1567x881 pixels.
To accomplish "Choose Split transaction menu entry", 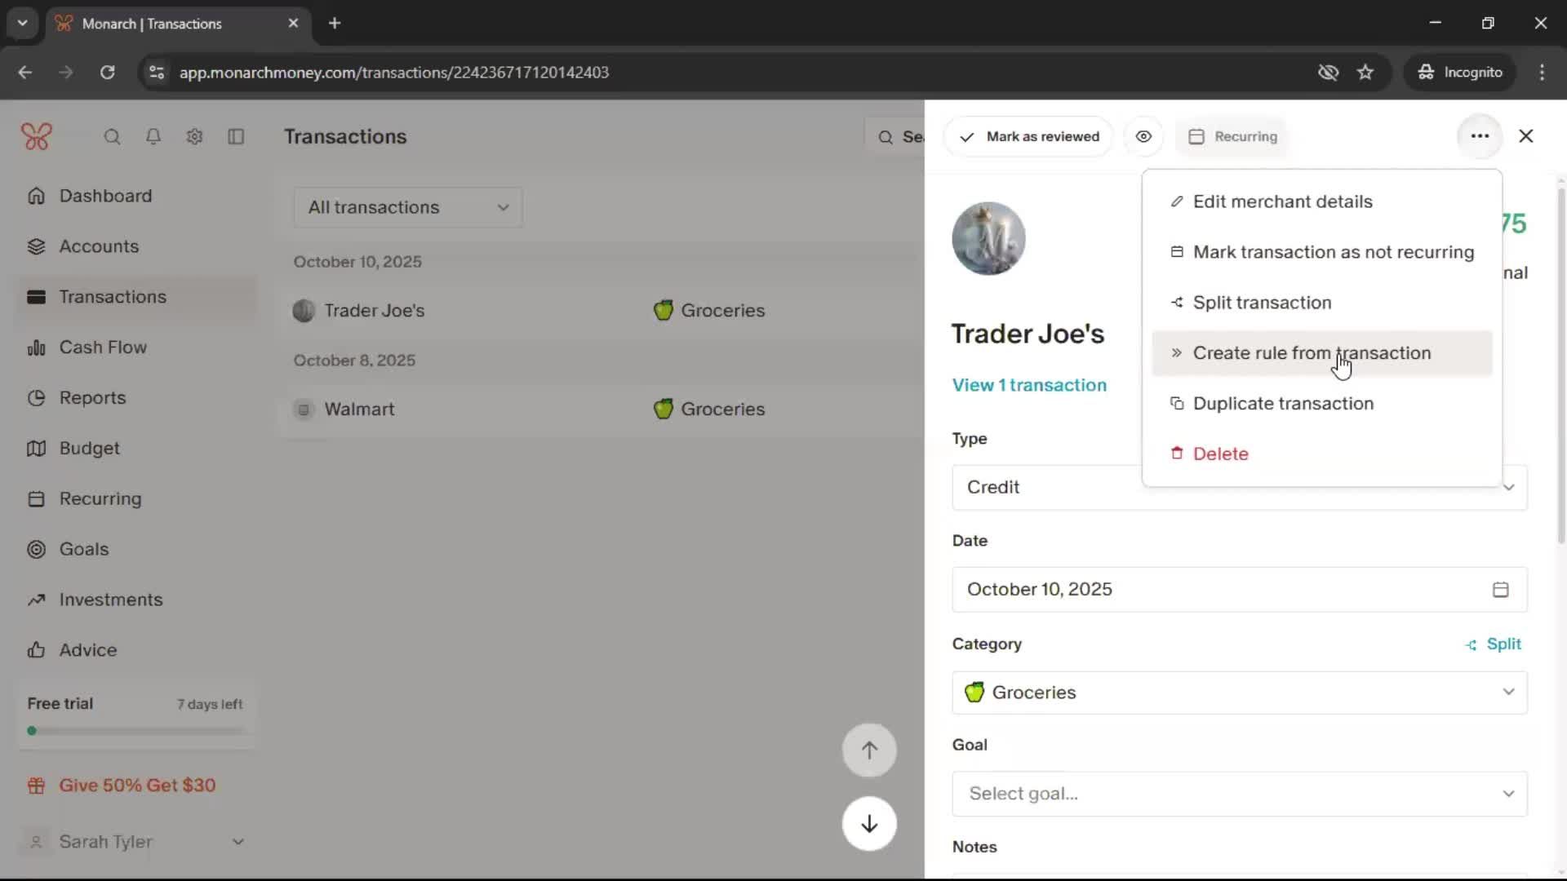I will pyautogui.click(x=1262, y=303).
